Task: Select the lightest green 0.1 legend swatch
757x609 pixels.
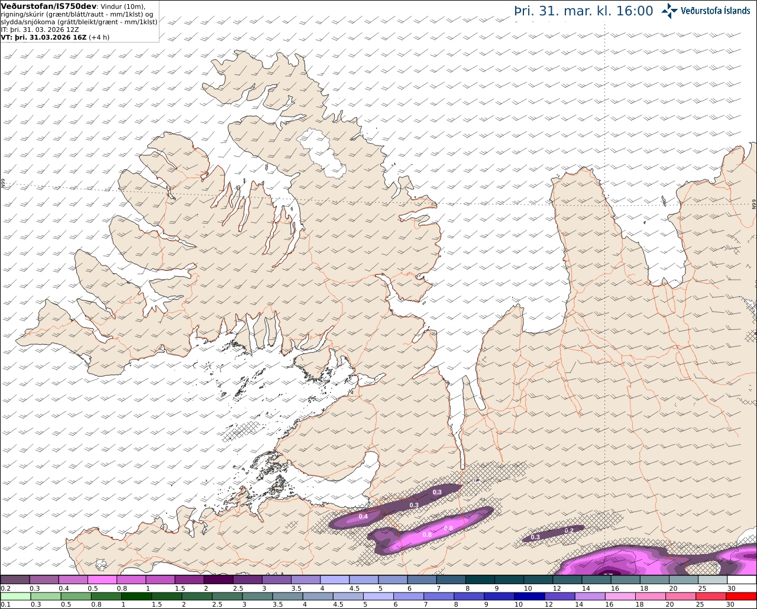Action: coord(15,597)
